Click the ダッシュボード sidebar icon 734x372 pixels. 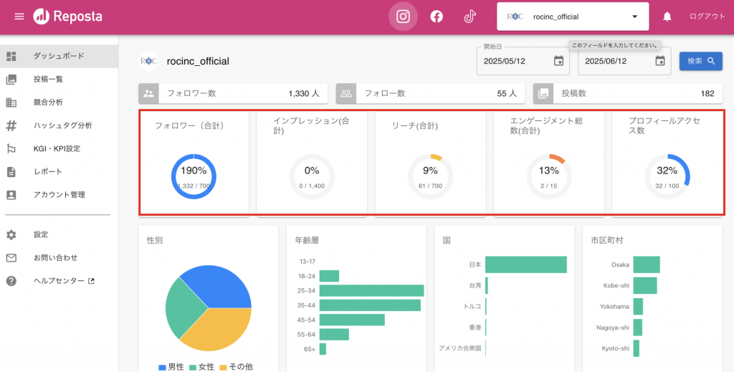coord(11,56)
